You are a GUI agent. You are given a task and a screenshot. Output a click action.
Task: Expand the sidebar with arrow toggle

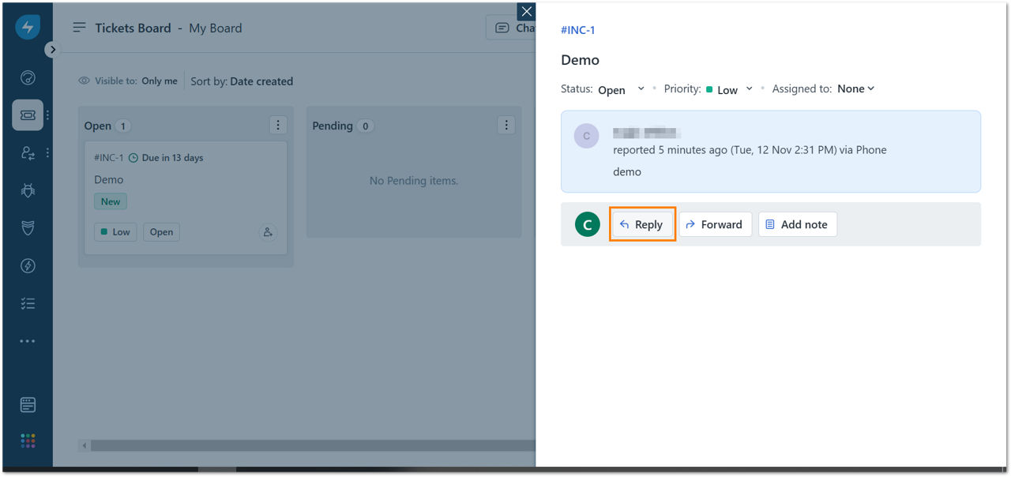52,49
